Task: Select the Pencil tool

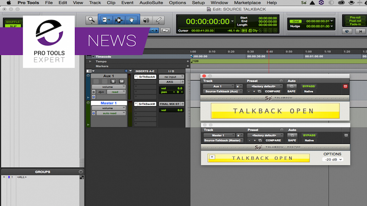Action: (x=158, y=20)
